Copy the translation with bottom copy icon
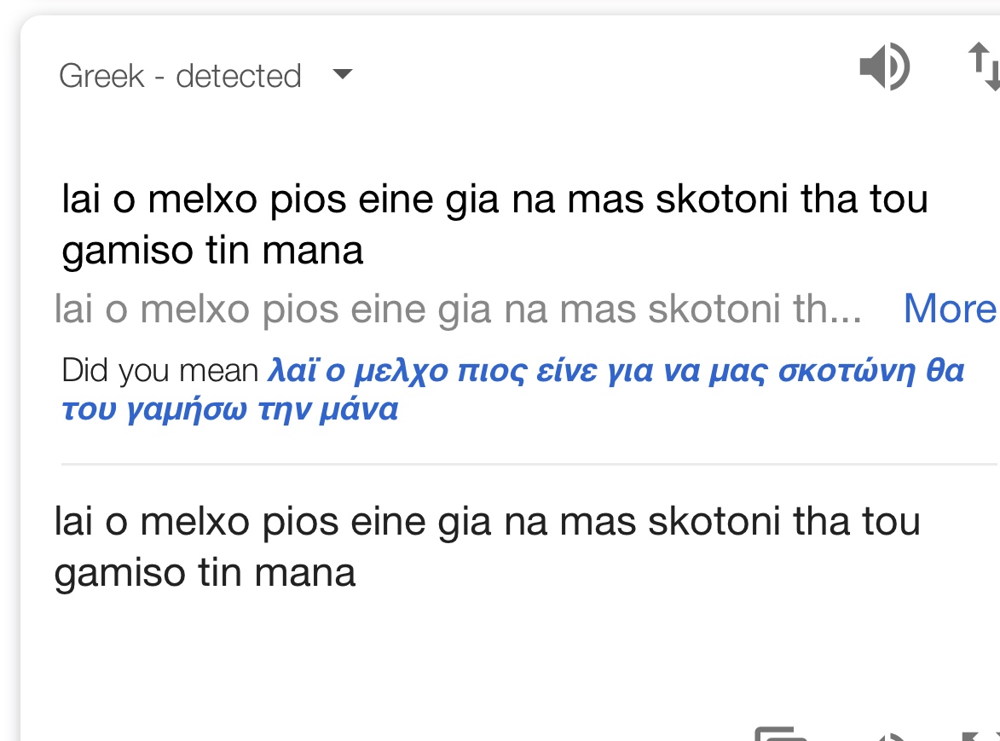Screen dimensions: 1000x741 (781, 734)
